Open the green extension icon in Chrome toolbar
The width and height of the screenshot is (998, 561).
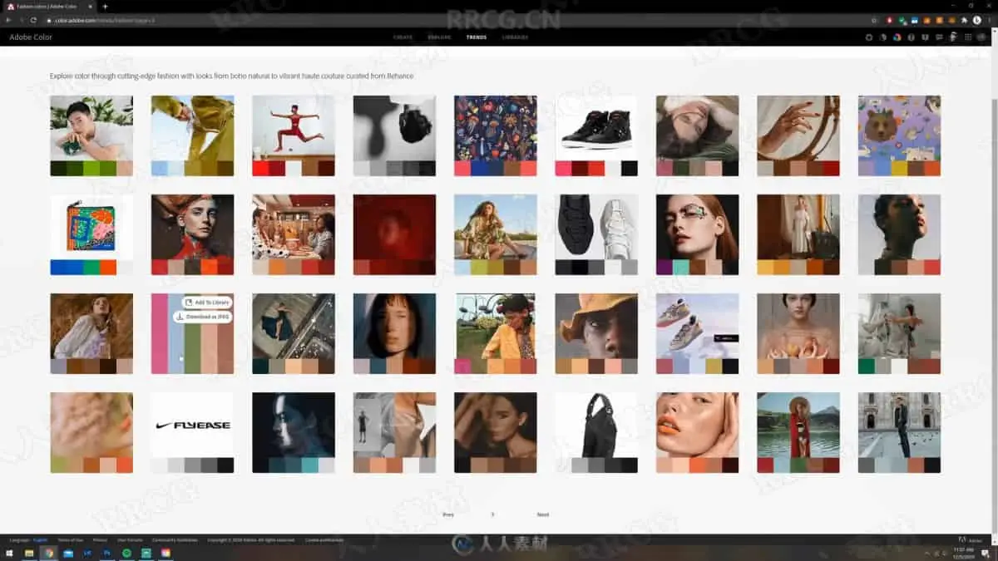coord(902,20)
